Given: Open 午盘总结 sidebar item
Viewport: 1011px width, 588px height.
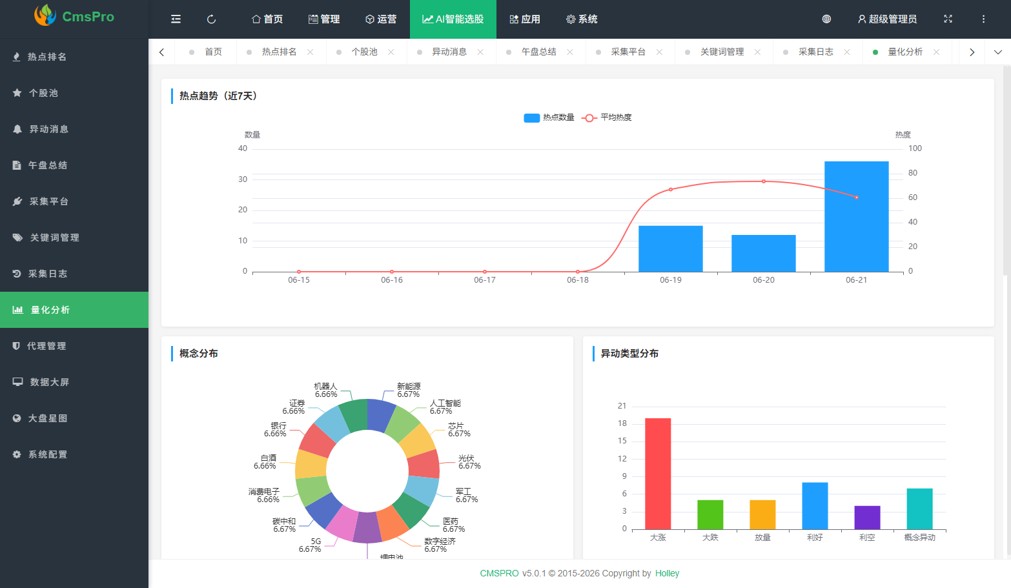Looking at the screenshot, I should [74, 165].
